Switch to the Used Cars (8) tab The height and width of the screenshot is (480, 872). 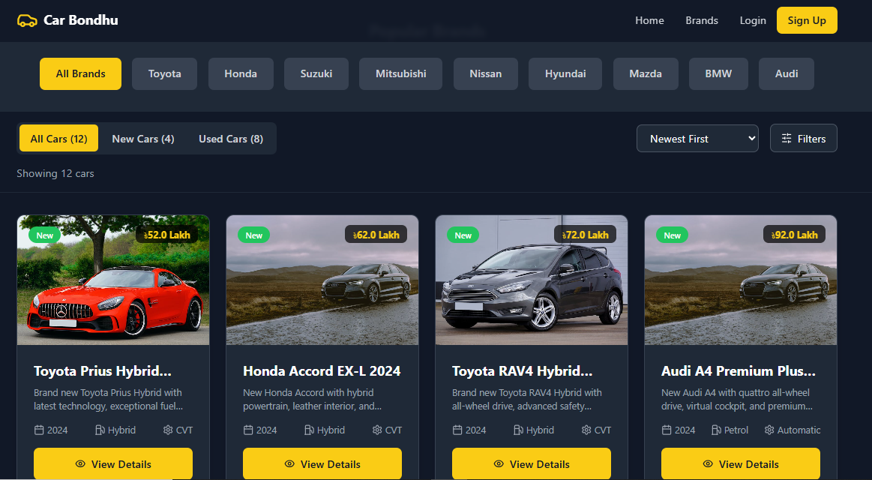[x=230, y=139]
